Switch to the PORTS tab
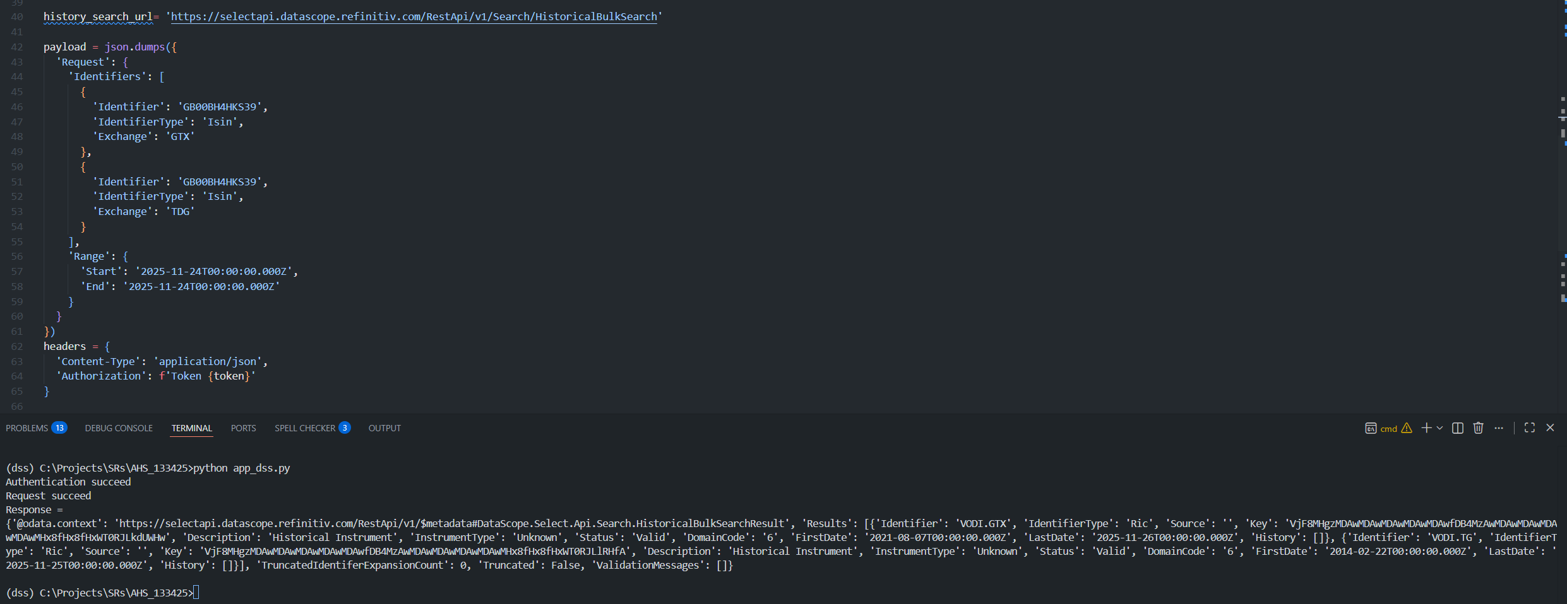 click(x=243, y=428)
